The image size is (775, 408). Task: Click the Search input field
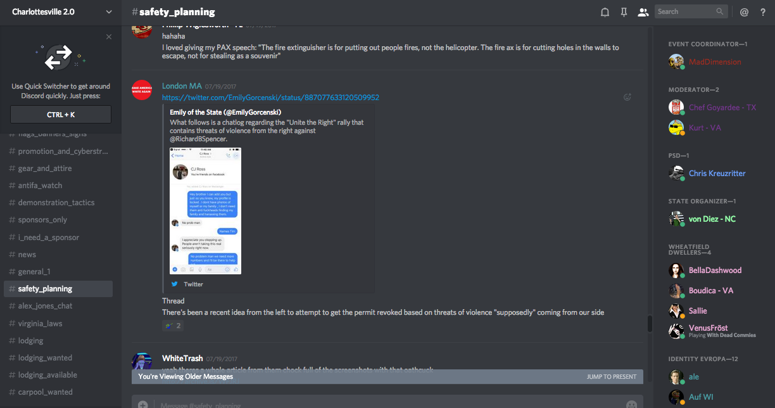(x=686, y=11)
